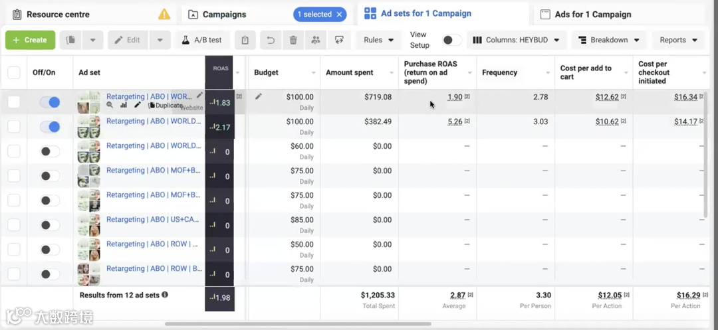
Task: Click thumbnail of the Retargeting ABO US+CA ad set
Action: (89, 225)
